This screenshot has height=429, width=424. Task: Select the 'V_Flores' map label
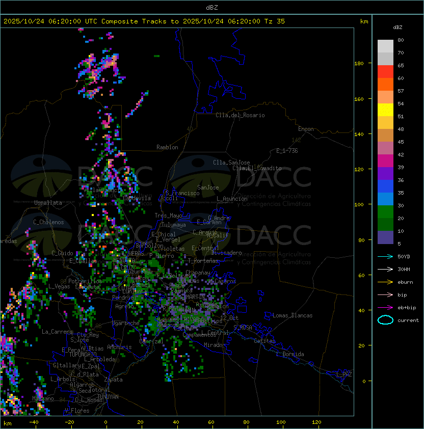[x=77, y=411]
